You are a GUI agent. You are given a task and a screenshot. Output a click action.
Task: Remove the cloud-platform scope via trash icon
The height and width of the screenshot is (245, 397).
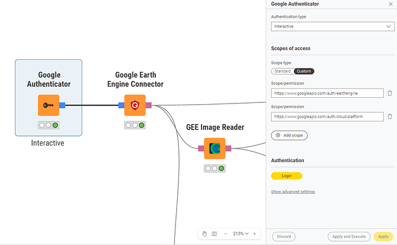390,117
